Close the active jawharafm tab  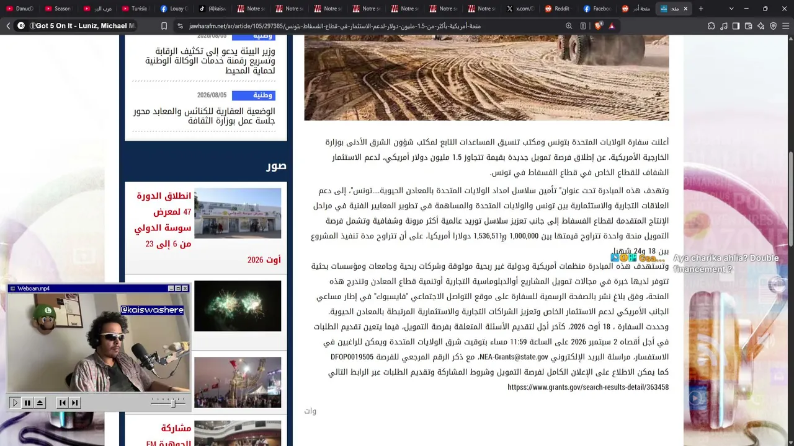click(x=685, y=9)
